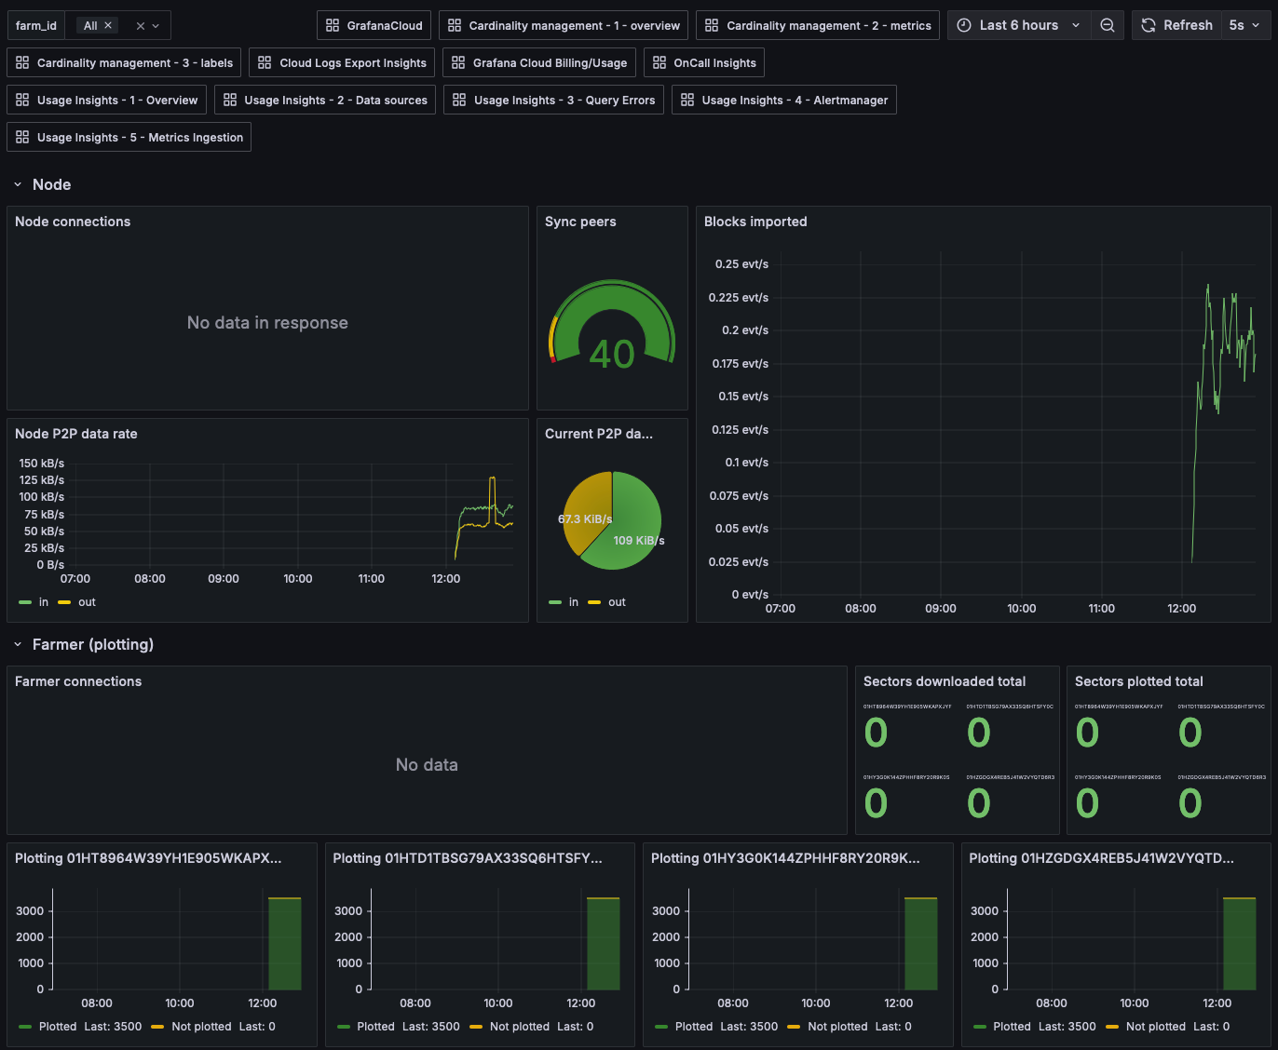This screenshot has height=1050, width=1278.
Task: Open the GrafanaCloud dashboard link
Action: click(x=374, y=25)
